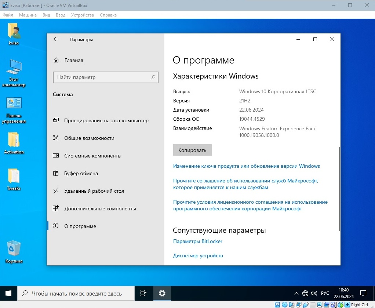Viewport: 375px width, 308px height.
Task: Open the Машина menu in VirtualBox
Action: [x=28, y=15]
